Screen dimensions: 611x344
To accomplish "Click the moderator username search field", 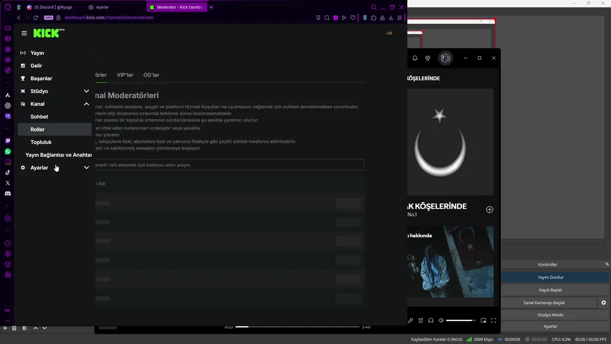I will coord(230,165).
